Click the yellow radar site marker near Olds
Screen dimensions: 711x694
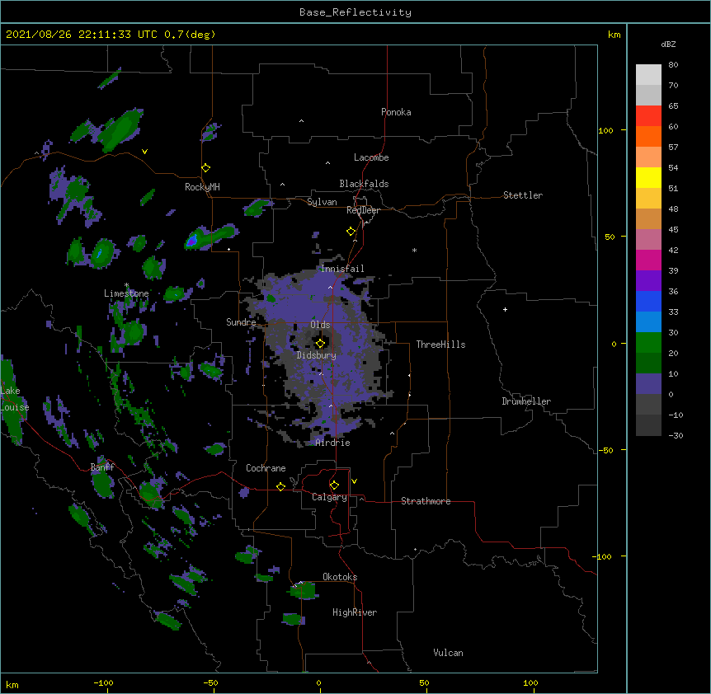click(320, 343)
